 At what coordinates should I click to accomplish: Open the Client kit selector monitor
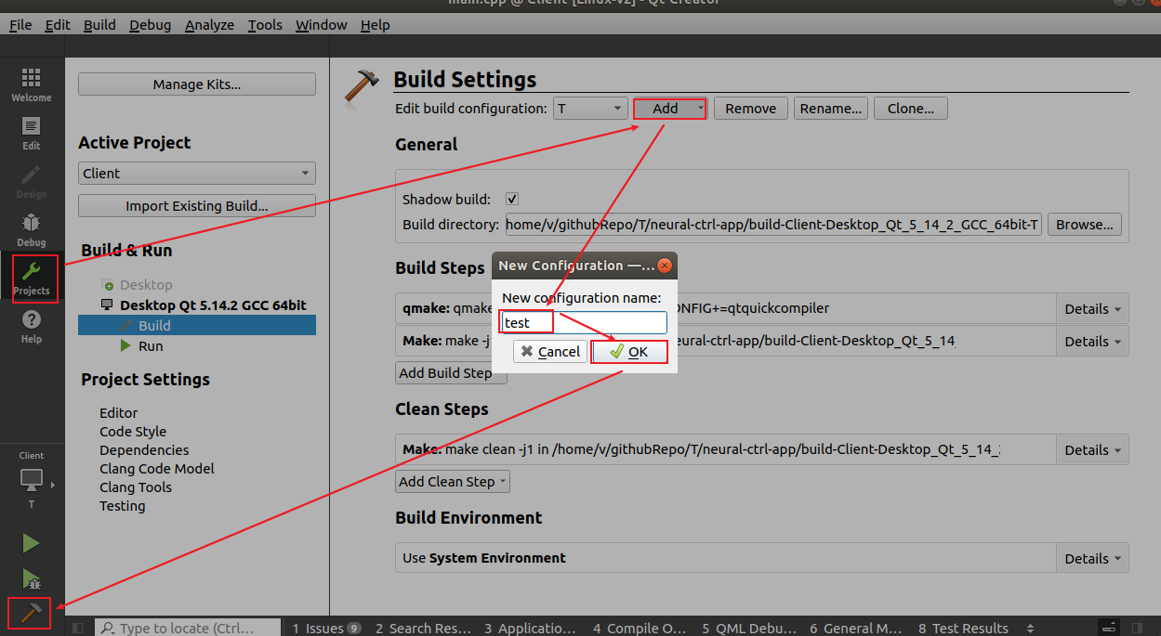[x=32, y=480]
